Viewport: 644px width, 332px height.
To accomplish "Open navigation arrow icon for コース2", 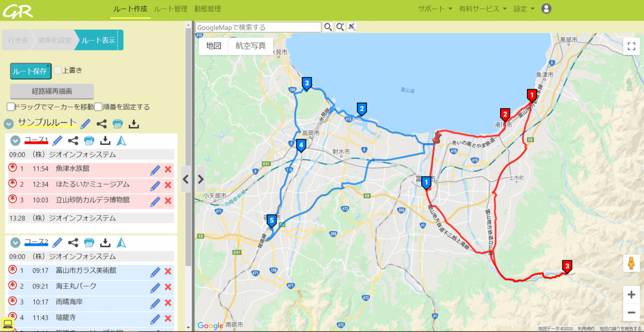I will 121,242.
